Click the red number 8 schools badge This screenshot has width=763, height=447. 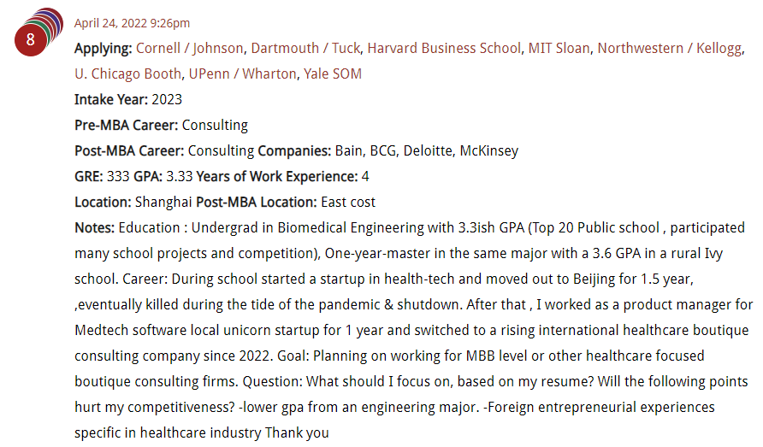[30, 39]
